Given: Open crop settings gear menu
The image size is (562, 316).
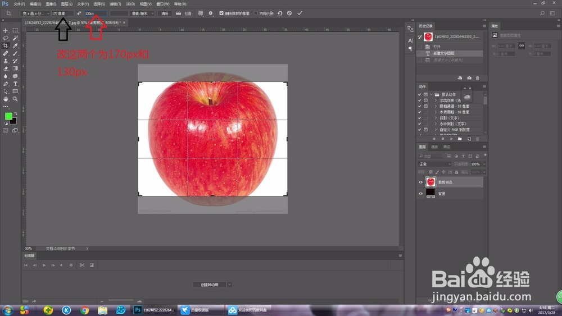Looking at the screenshot, I should pyautogui.click(x=211, y=13).
